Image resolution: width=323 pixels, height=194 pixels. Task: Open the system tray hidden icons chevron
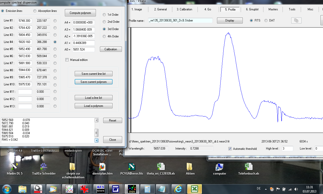pyautogui.click(x=265, y=189)
